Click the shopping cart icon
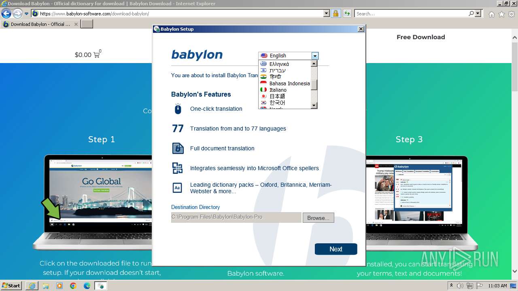518x291 pixels. 97,55
